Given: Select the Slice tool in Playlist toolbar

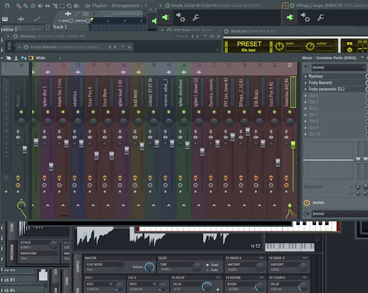Looking at the screenshot, I should point(55,6).
